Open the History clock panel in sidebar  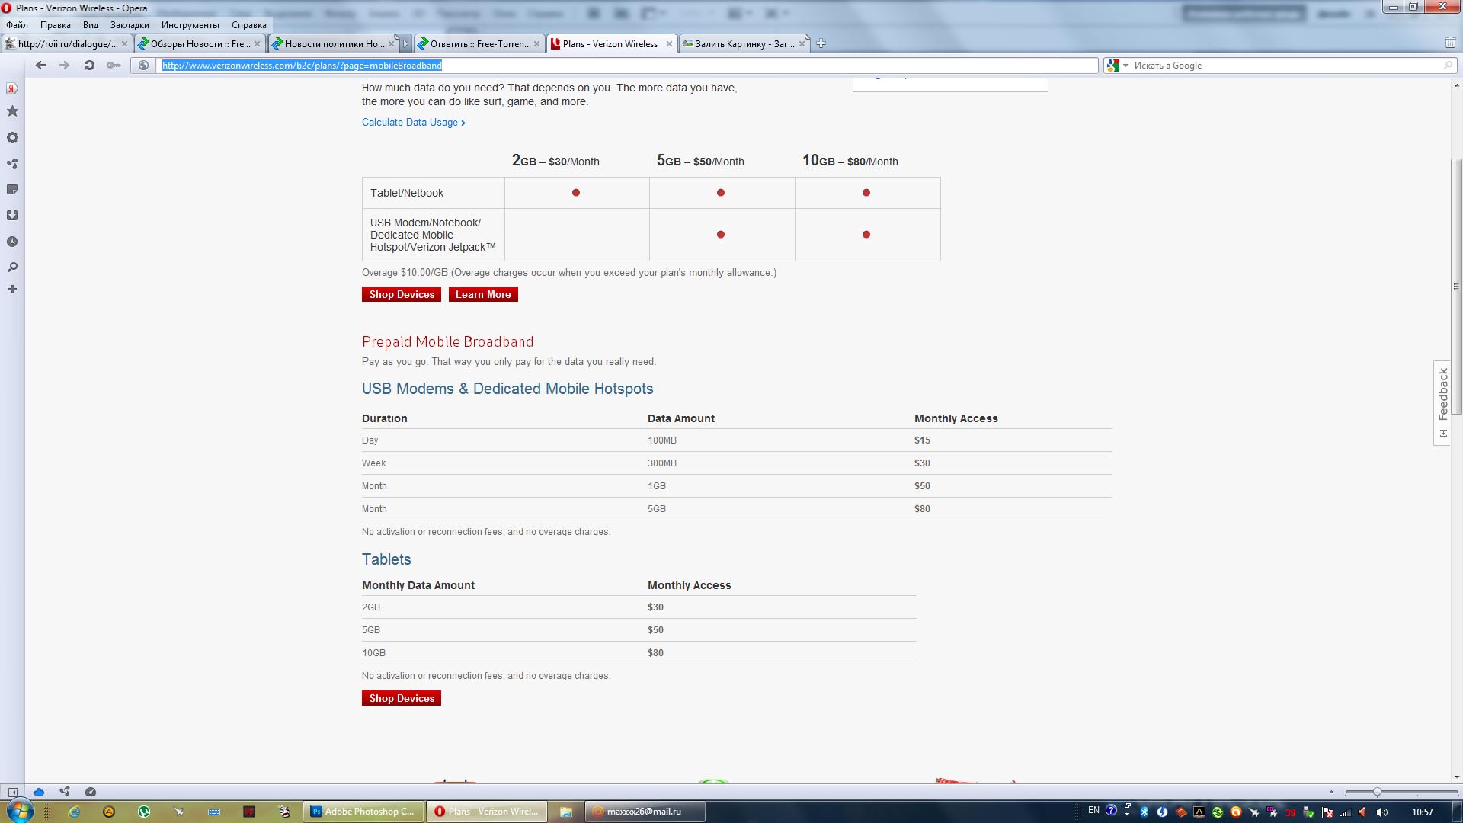[x=12, y=242]
